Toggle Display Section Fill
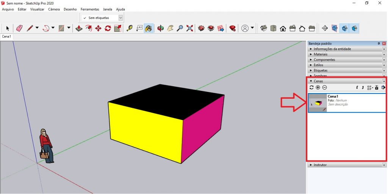 pos(354,28)
